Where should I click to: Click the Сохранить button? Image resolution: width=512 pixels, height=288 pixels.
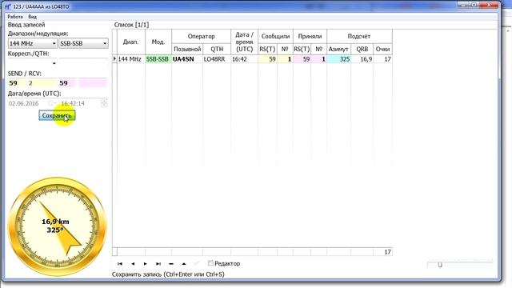click(x=57, y=115)
